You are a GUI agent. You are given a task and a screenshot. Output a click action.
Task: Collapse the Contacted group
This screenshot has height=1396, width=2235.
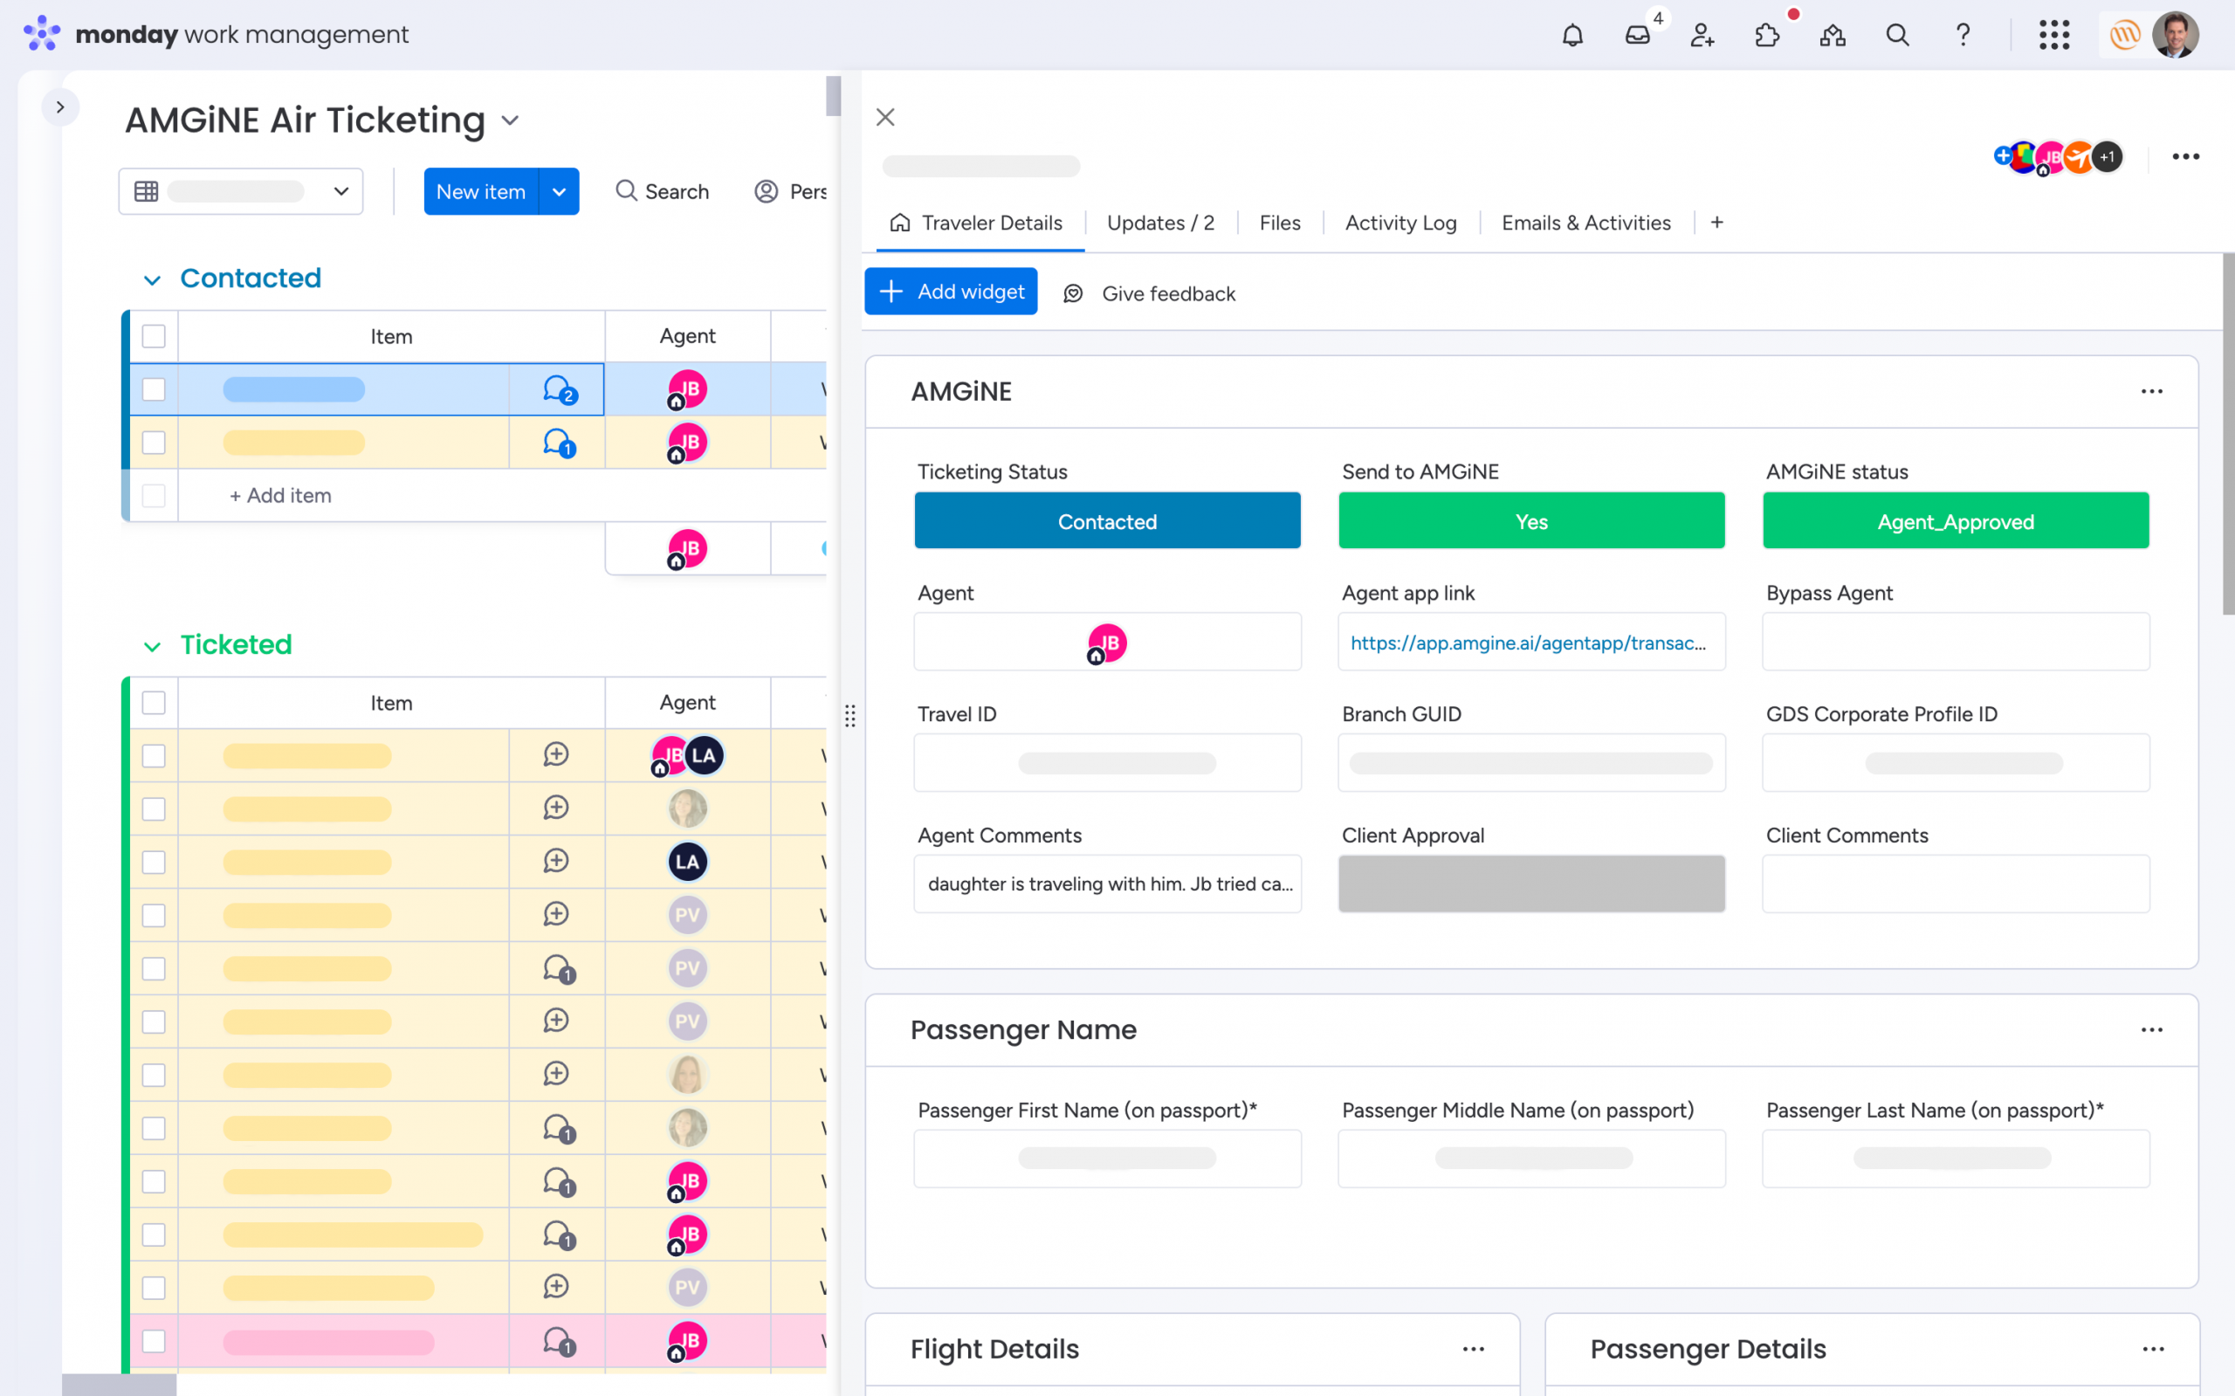(152, 279)
